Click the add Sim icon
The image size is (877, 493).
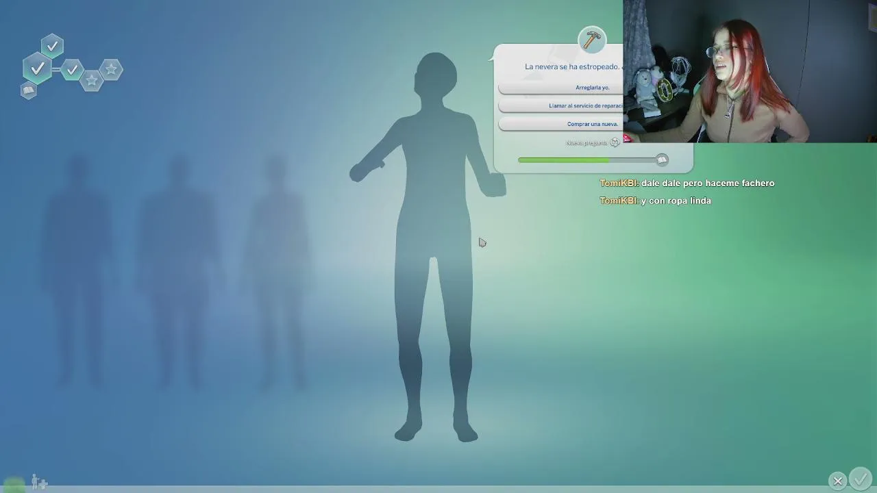(40, 483)
